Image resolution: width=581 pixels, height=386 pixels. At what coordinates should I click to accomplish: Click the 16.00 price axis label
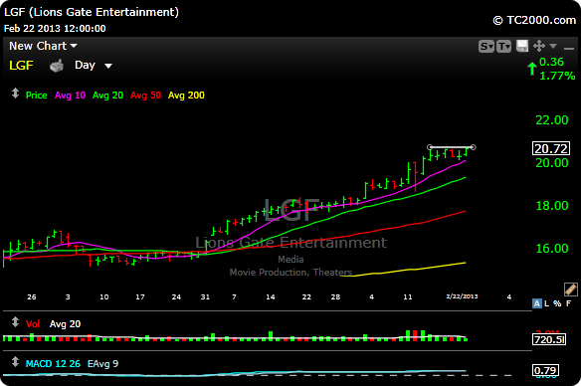point(552,248)
